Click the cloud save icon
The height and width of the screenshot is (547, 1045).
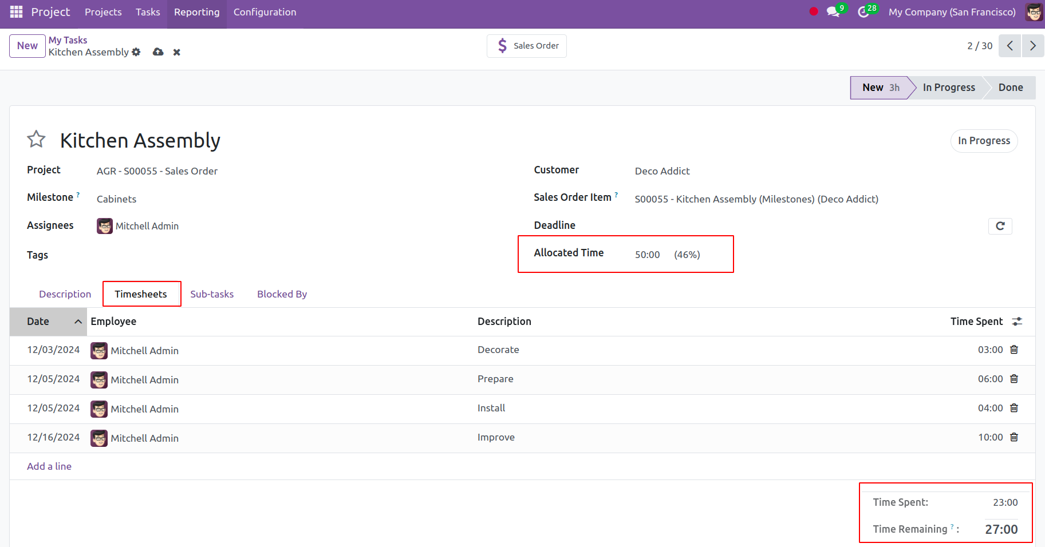click(158, 52)
